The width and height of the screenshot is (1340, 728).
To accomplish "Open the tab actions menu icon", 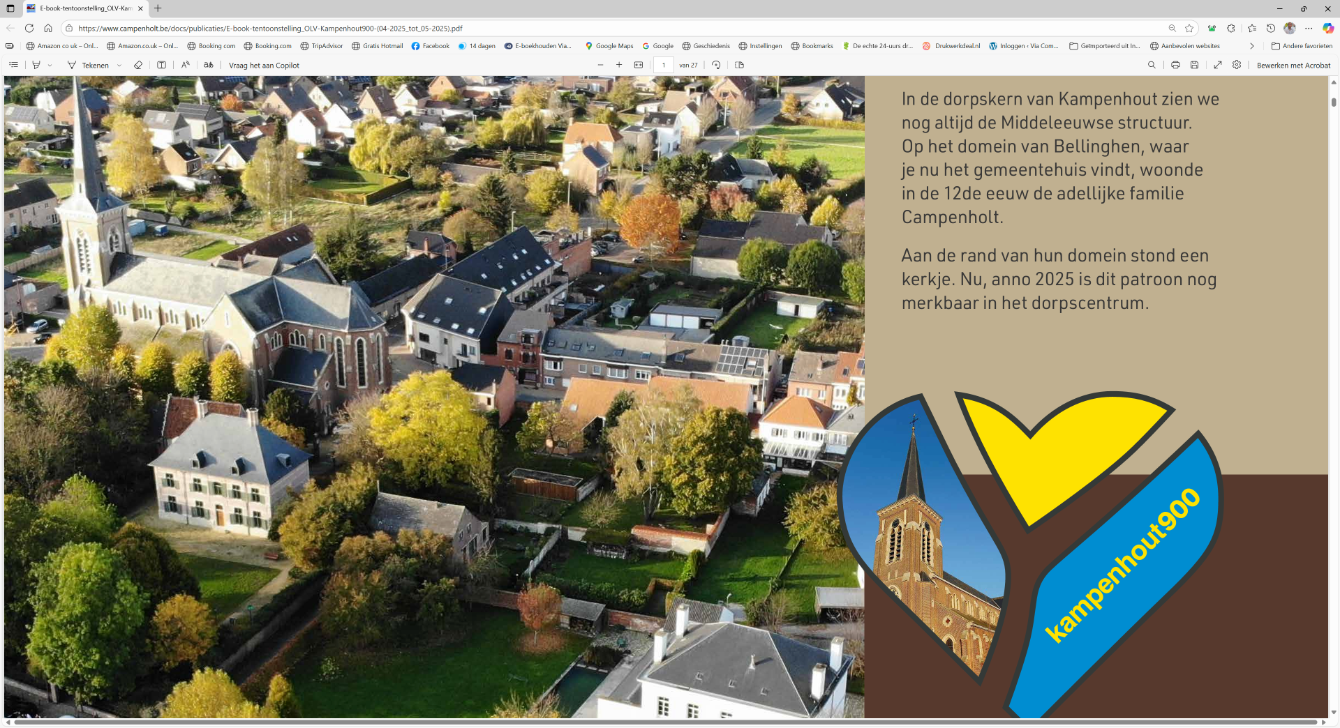I will pos(10,8).
